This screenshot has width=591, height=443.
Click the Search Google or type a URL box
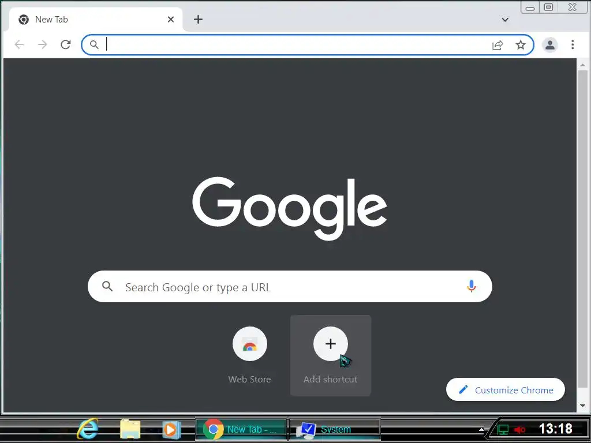[290, 286]
